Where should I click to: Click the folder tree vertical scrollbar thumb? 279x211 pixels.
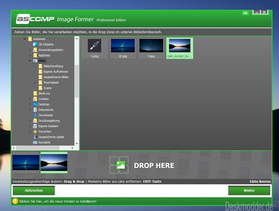77,81
